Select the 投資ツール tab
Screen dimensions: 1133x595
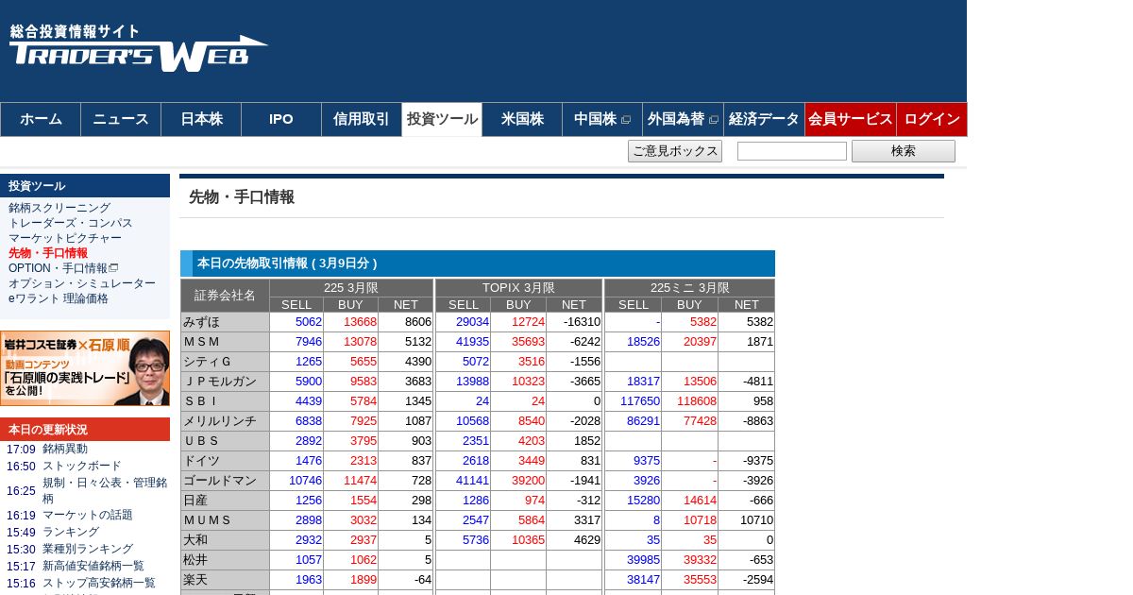[442, 119]
